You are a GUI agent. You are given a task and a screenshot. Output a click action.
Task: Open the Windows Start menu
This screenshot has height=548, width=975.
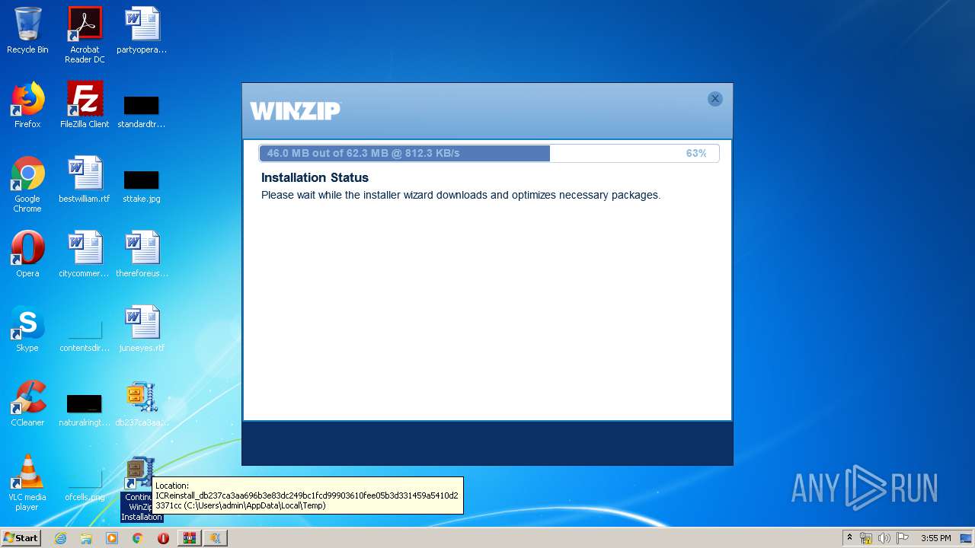(x=21, y=538)
